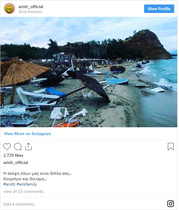Click the View Profile button

159,9
